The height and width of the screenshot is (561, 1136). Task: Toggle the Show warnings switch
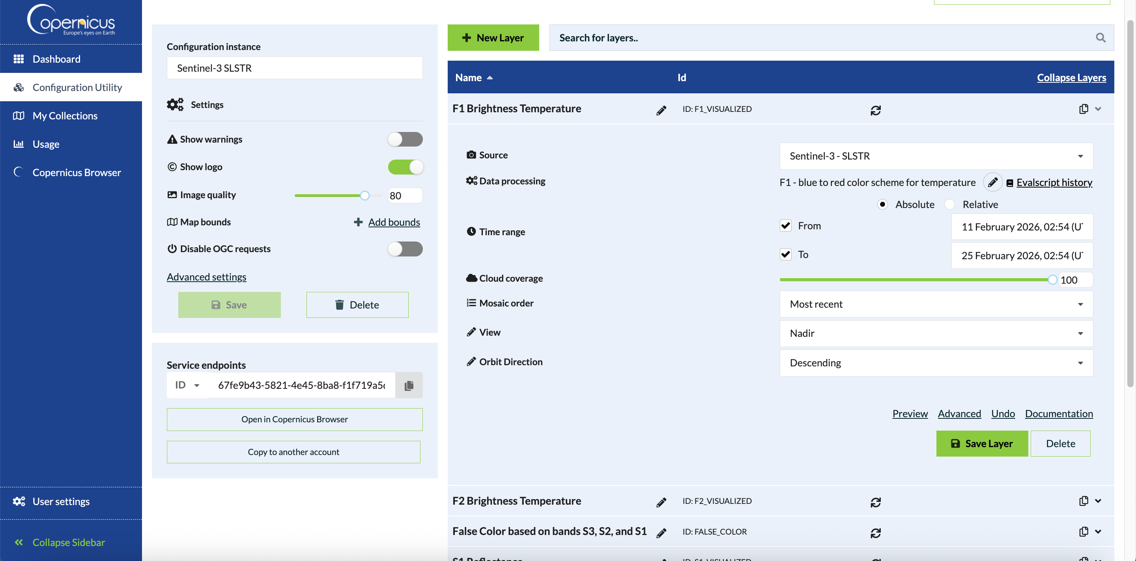pyautogui.click(x=405, y=139)
